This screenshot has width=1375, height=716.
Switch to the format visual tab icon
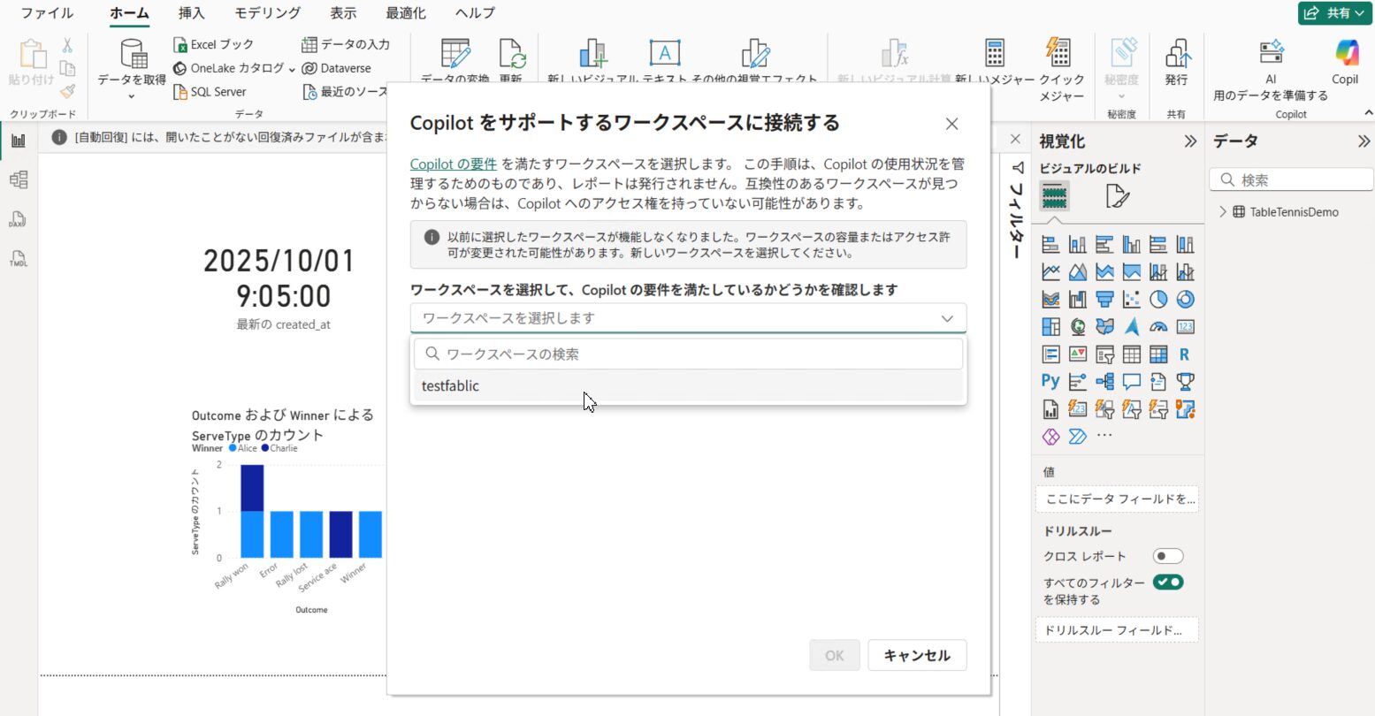[1117, 196]
